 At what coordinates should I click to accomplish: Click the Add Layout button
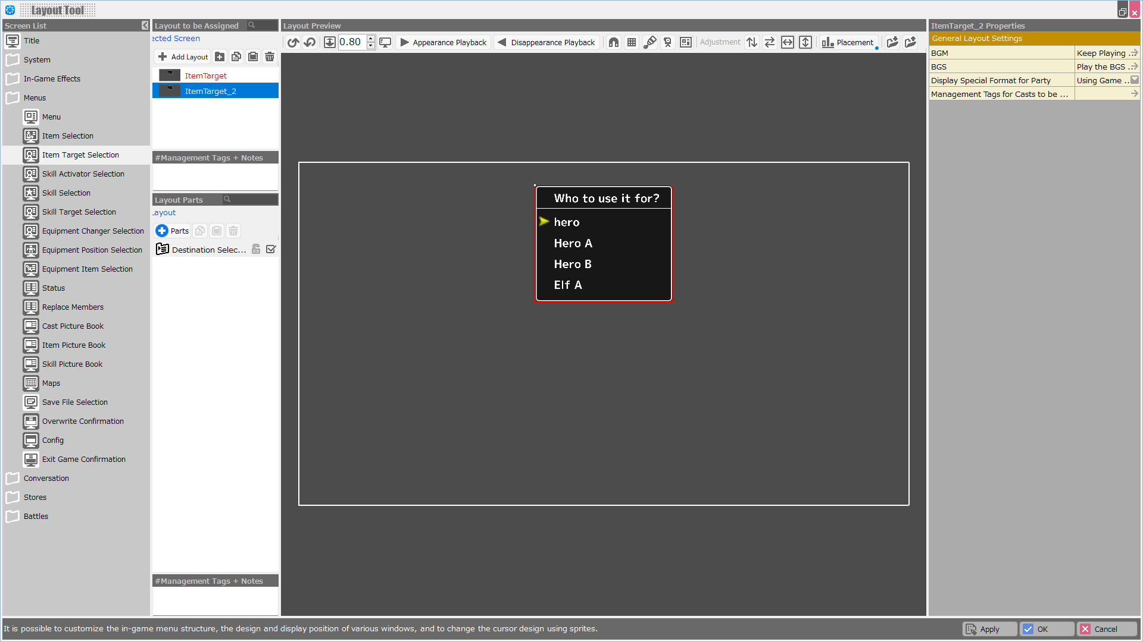point(182,56)
